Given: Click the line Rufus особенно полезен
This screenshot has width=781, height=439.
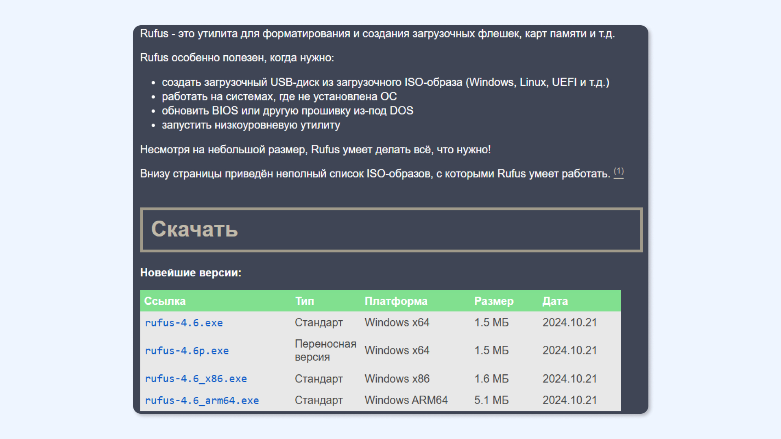Looking at the screenshot, I should point(237,58).
